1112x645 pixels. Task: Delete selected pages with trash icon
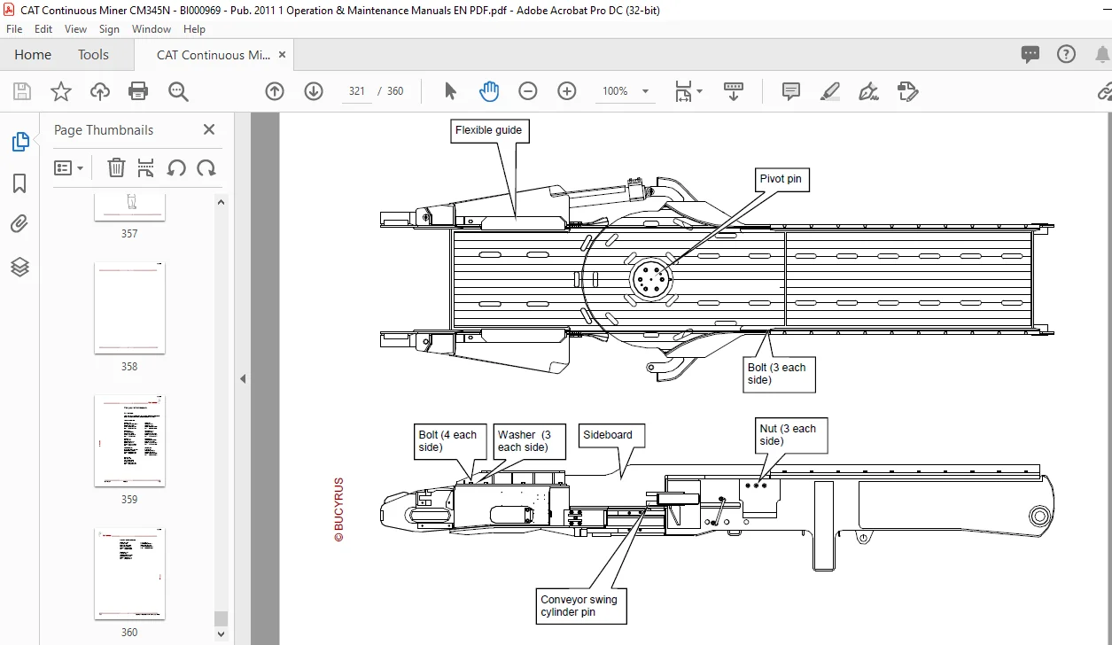[116, 167]
